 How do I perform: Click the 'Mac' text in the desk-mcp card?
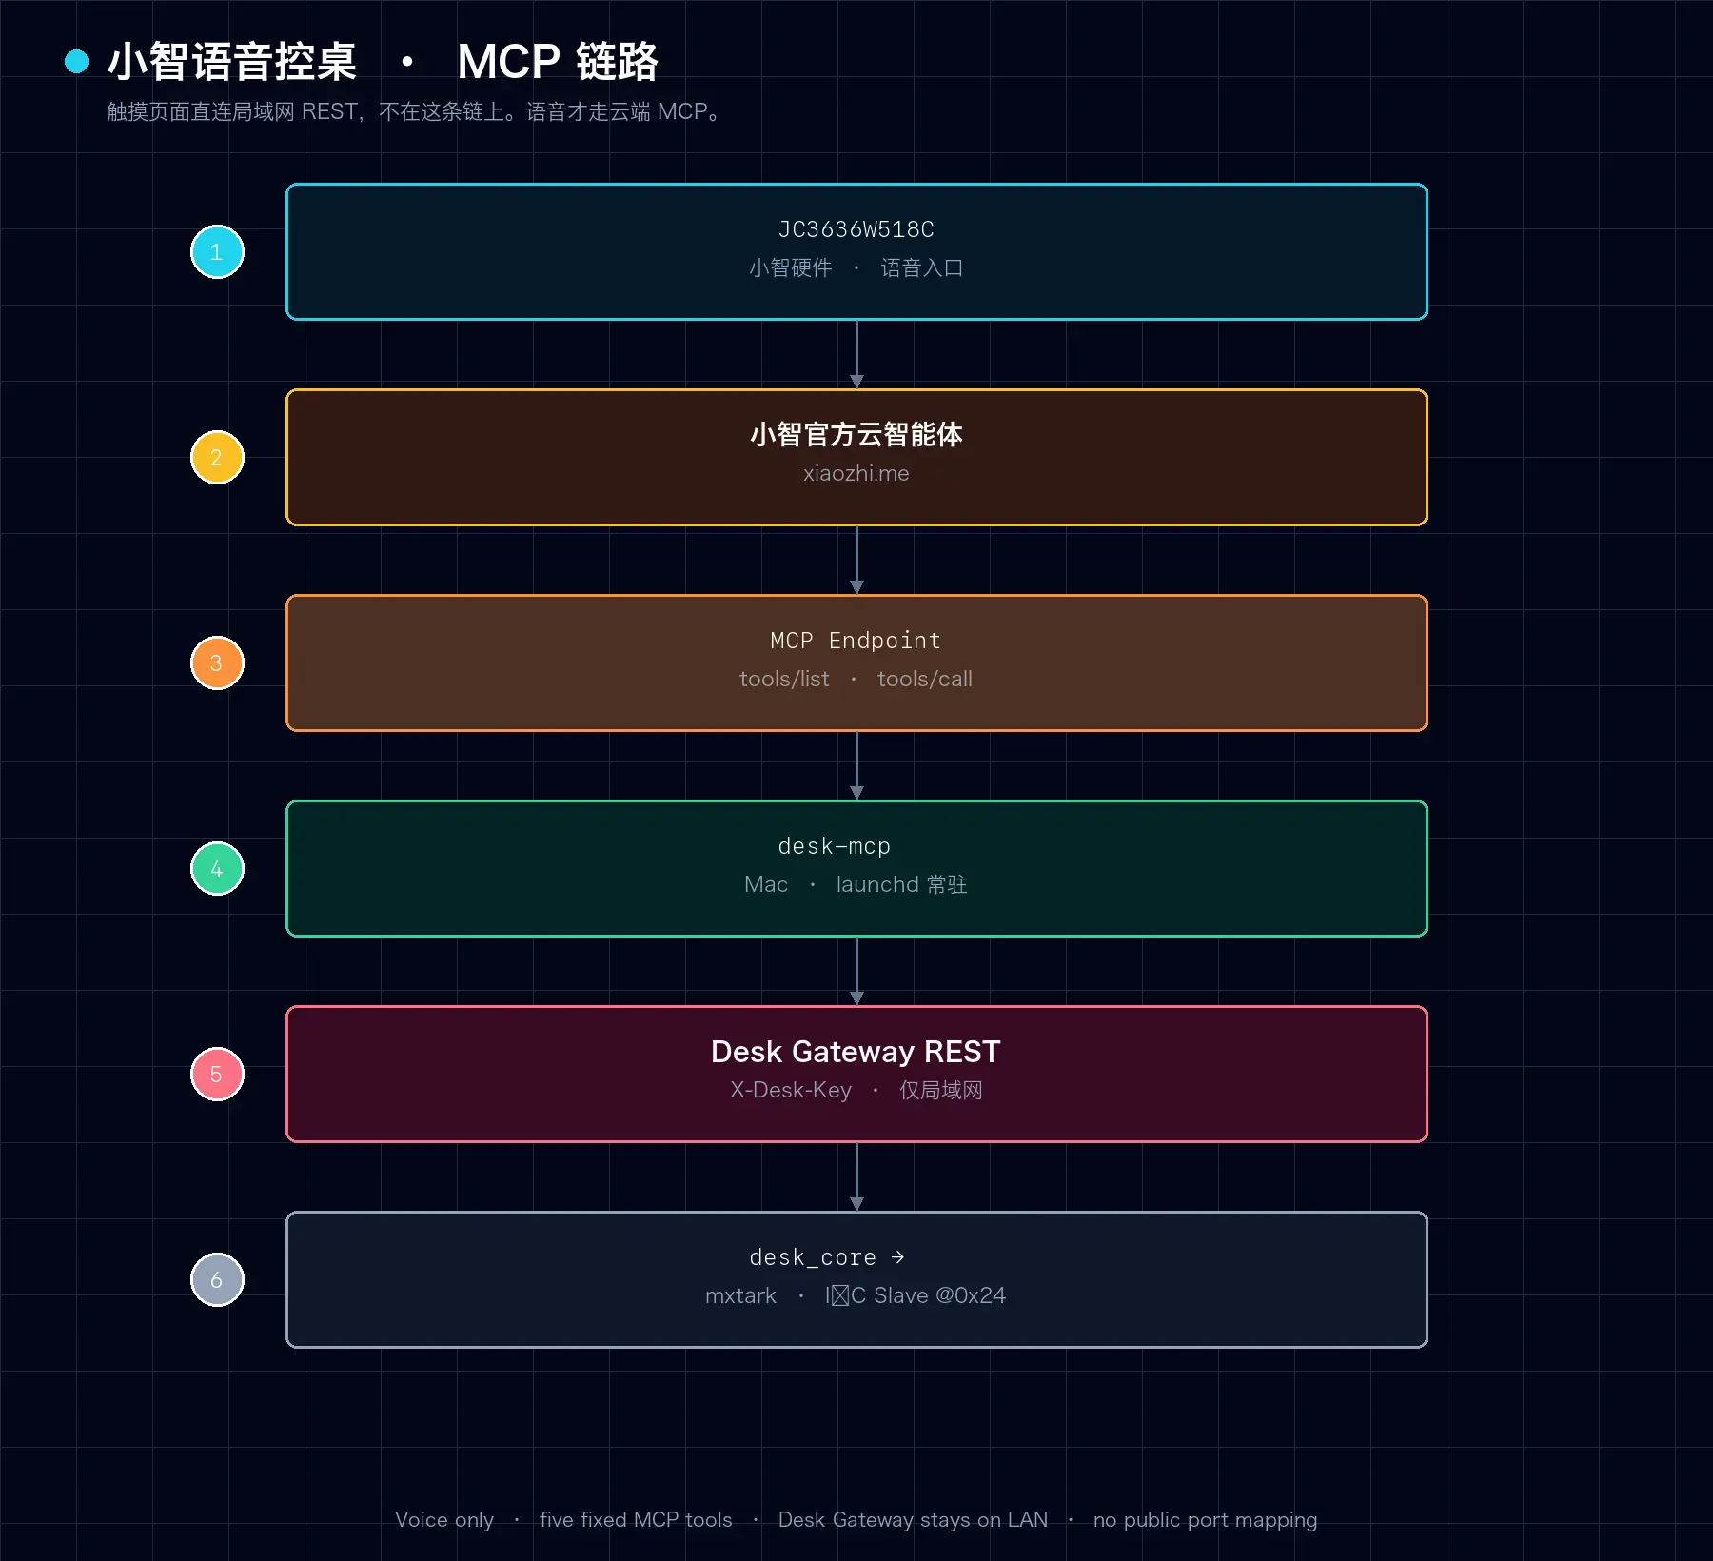coord(766,885)
